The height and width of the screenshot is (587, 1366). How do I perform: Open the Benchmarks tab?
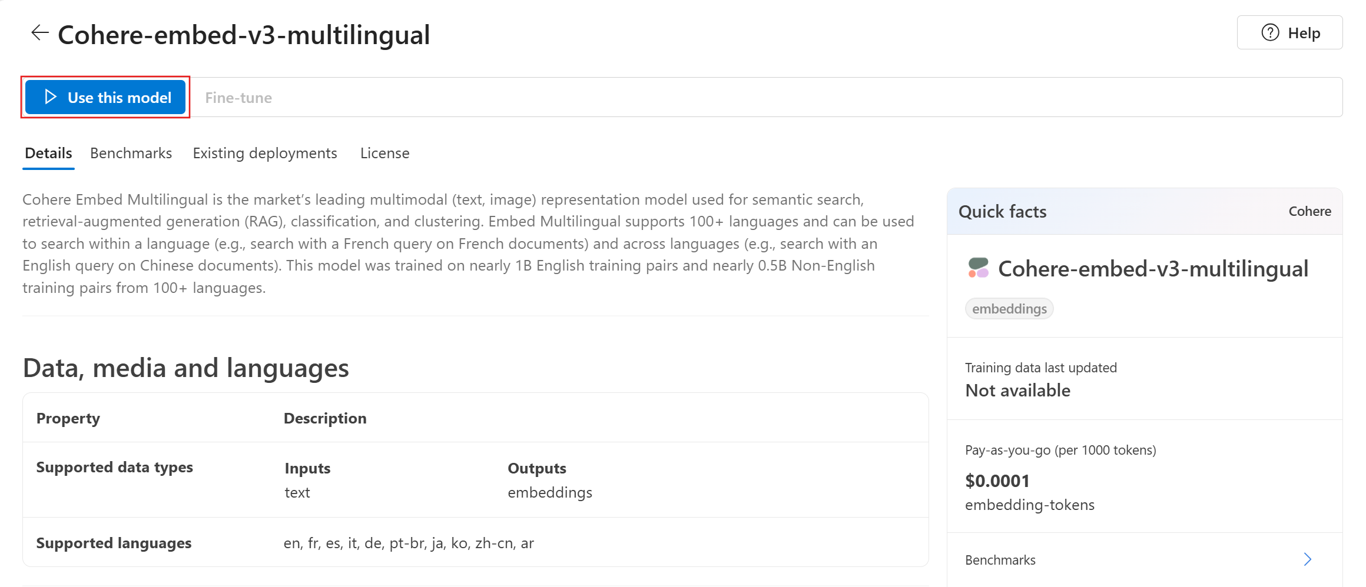pos(131,154)
